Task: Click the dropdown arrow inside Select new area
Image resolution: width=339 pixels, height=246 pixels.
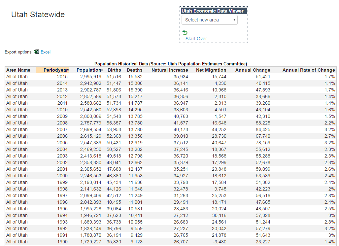Action: tap(235, 20)
